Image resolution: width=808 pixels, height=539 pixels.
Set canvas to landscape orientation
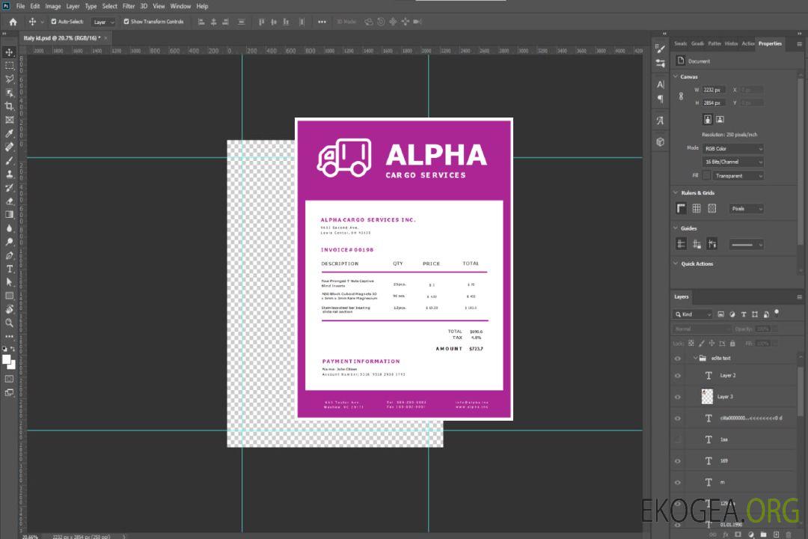pyautogui.click(x=720, y=120)
